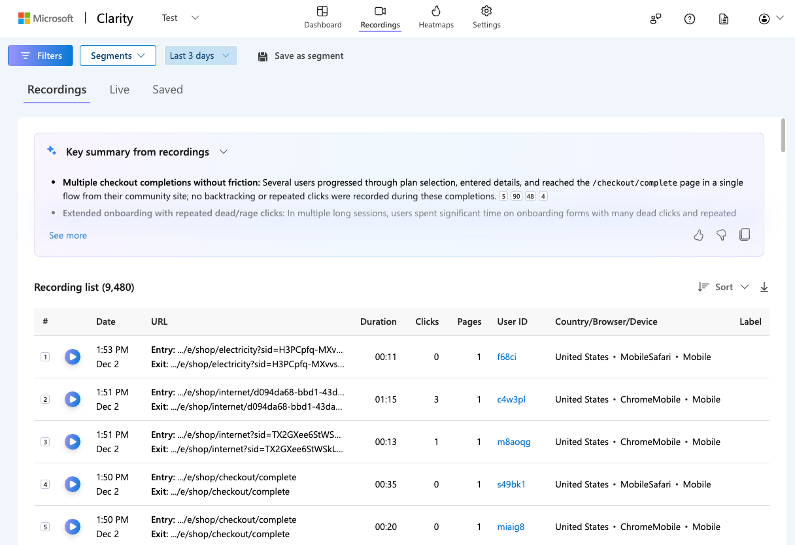Switch to the Live recordings tab
Screen dimensions: 795x545
(119, 90)
